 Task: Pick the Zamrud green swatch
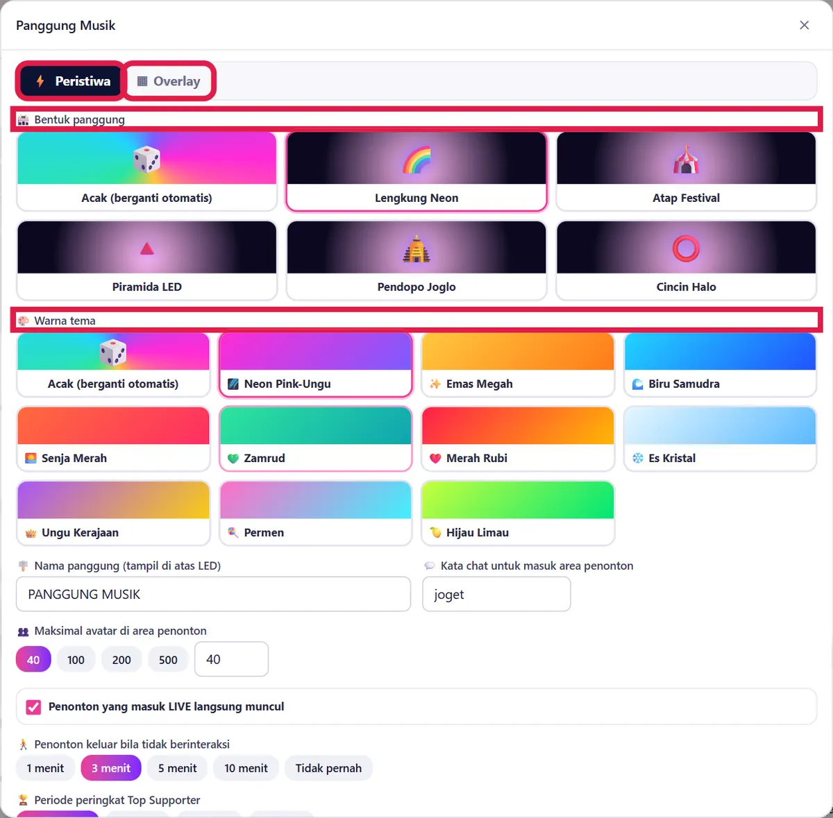316,426
